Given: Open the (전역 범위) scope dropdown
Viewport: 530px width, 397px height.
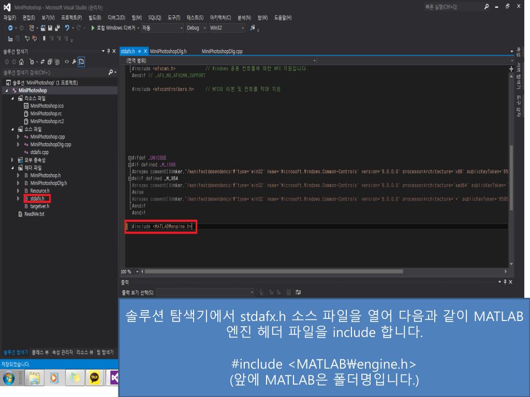Looking at the screenshot, I should (x=221, y=61).
